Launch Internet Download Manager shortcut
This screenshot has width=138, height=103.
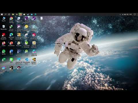point(11,28)
